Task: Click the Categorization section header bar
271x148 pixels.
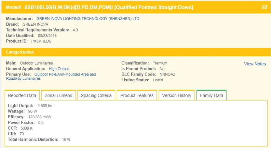Action: tap(135, 52)
